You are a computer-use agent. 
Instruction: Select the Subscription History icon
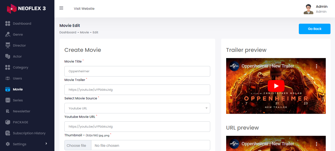(x=8, y=133)
